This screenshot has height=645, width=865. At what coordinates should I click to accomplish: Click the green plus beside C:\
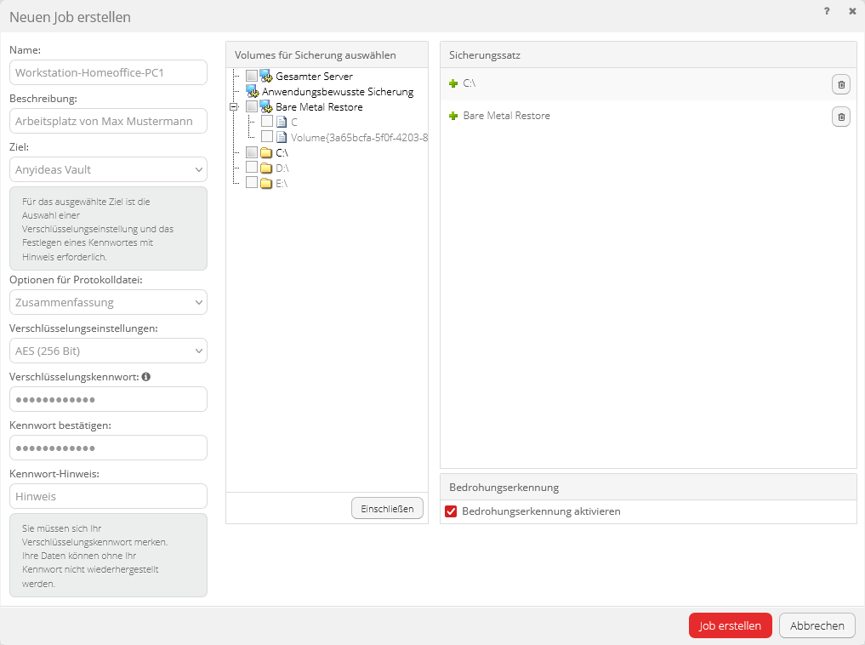[453, 84]
